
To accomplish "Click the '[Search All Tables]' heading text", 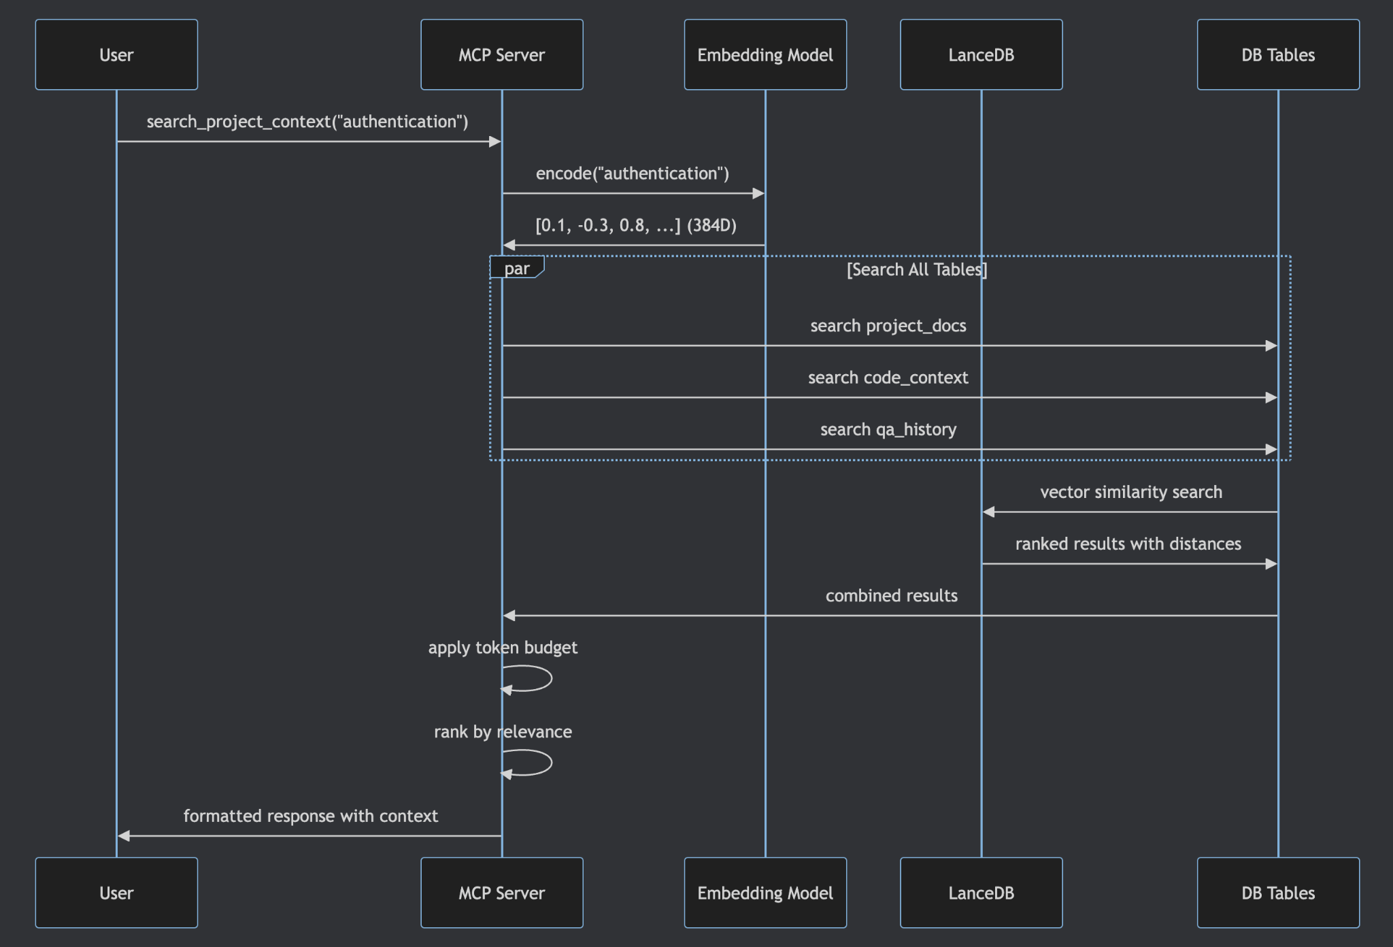I will tap(916, 269).
